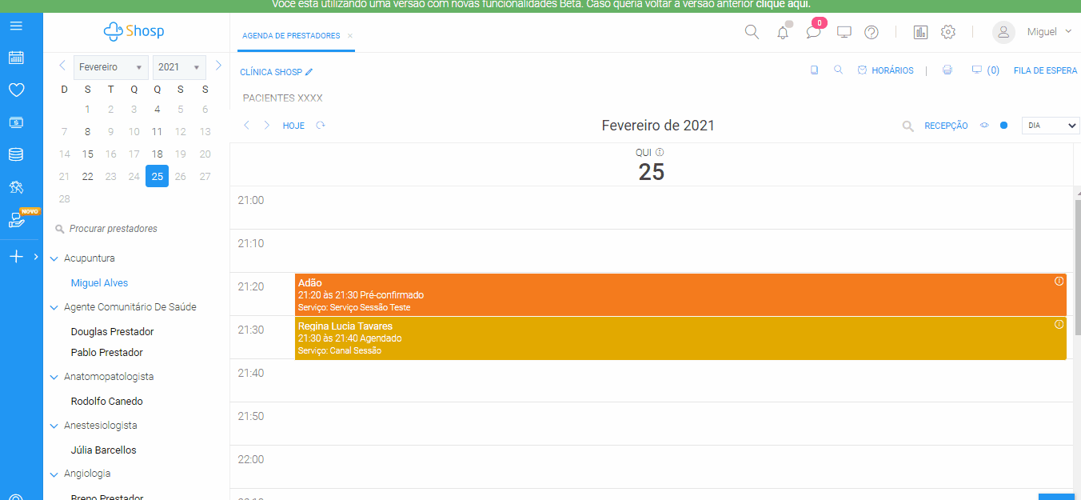Open the settings gear icon
The width and height of the screenshot is (1081, 500).
948,33
